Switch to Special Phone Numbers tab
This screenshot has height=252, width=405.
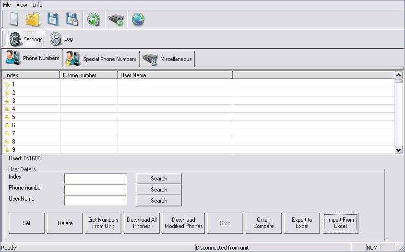pyautogui.click(x=102, y=59)
